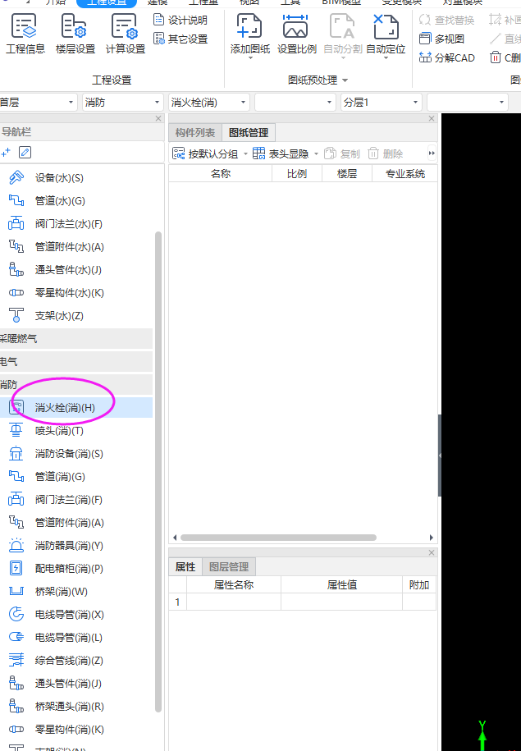Switch to 图纸管理 tab
This screenshot has height=751, width=521.
(x=249, y=133)
